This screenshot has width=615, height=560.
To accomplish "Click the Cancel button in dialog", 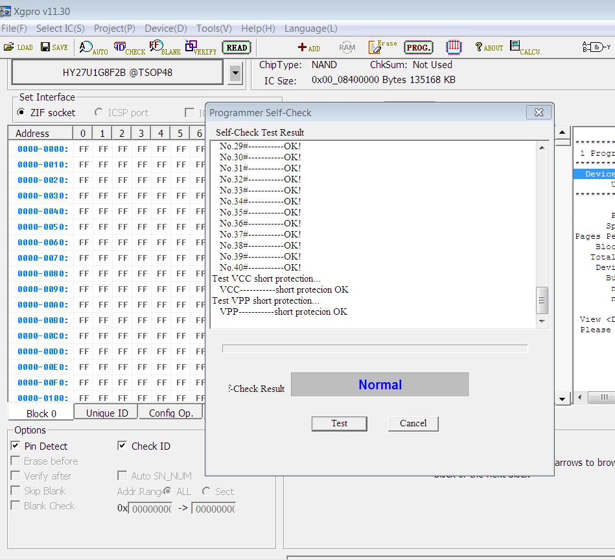I will point(413,423).
